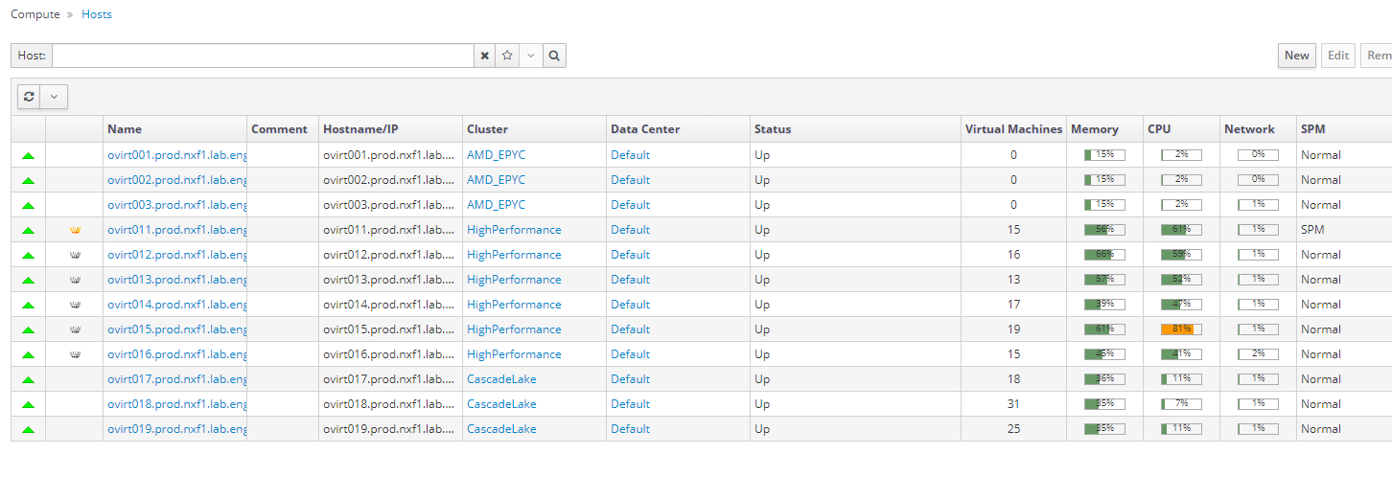This screenshot has height=477, width=1392.
Task: Click the grey crown icon for ovirt014
Action: click(75, 305)
